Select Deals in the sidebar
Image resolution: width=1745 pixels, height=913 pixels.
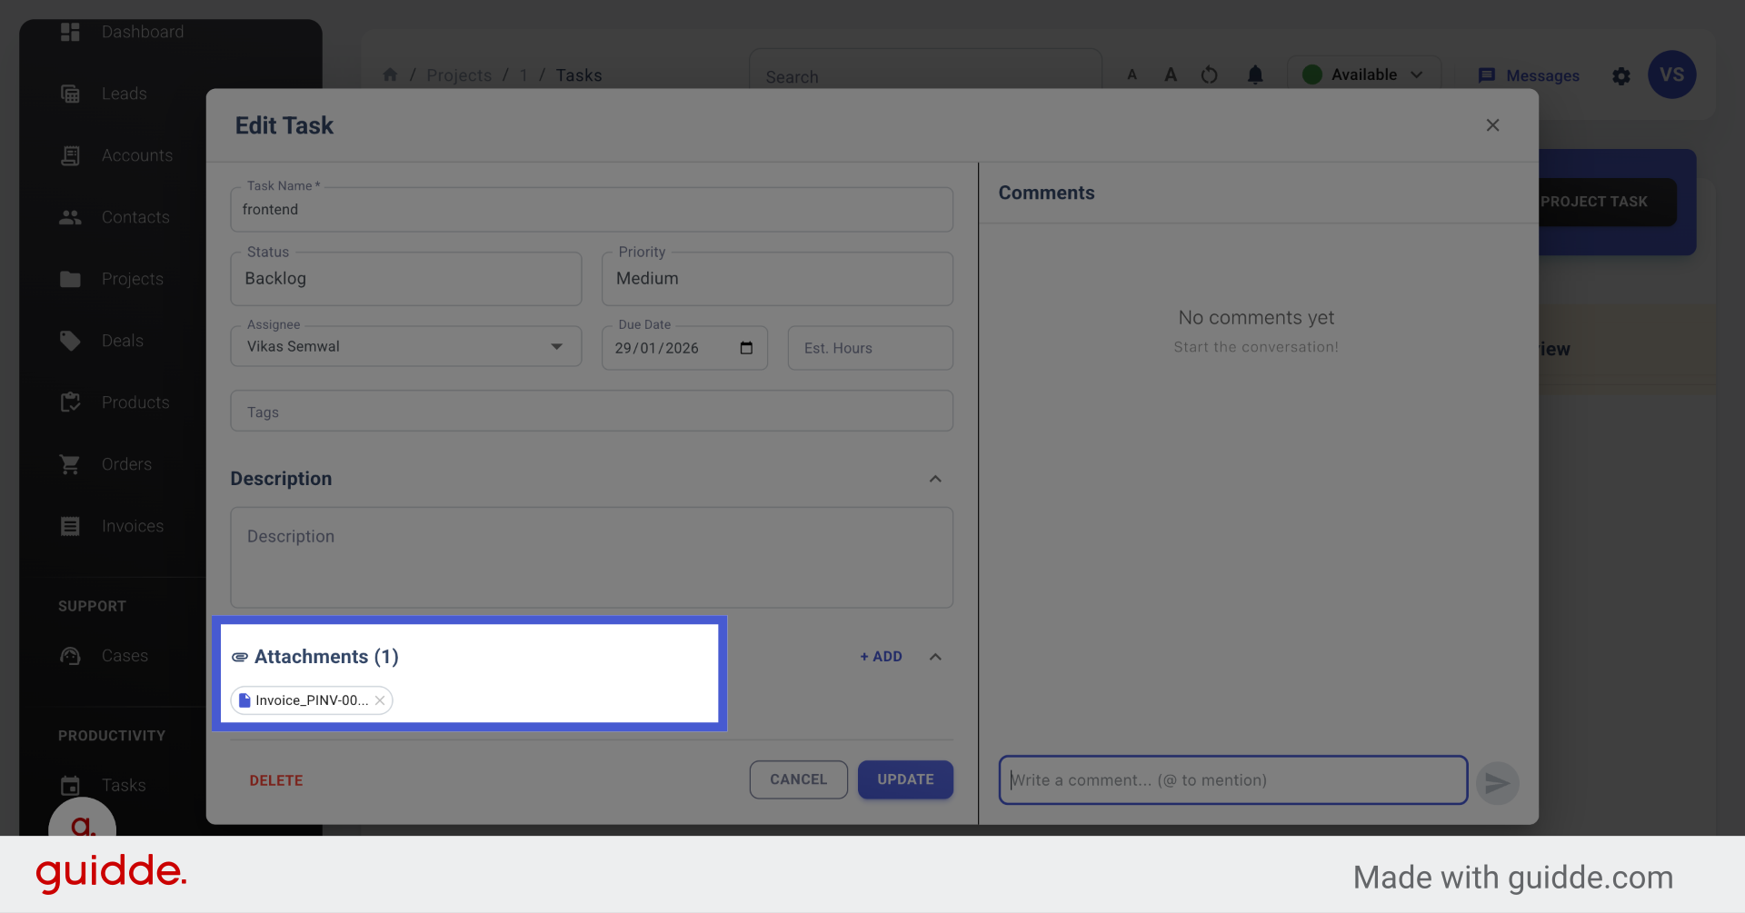[123, 341]
